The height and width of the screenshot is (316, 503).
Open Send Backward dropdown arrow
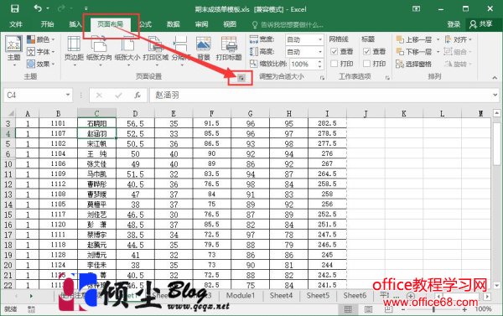pyautogui.click(x=438, y=52)
